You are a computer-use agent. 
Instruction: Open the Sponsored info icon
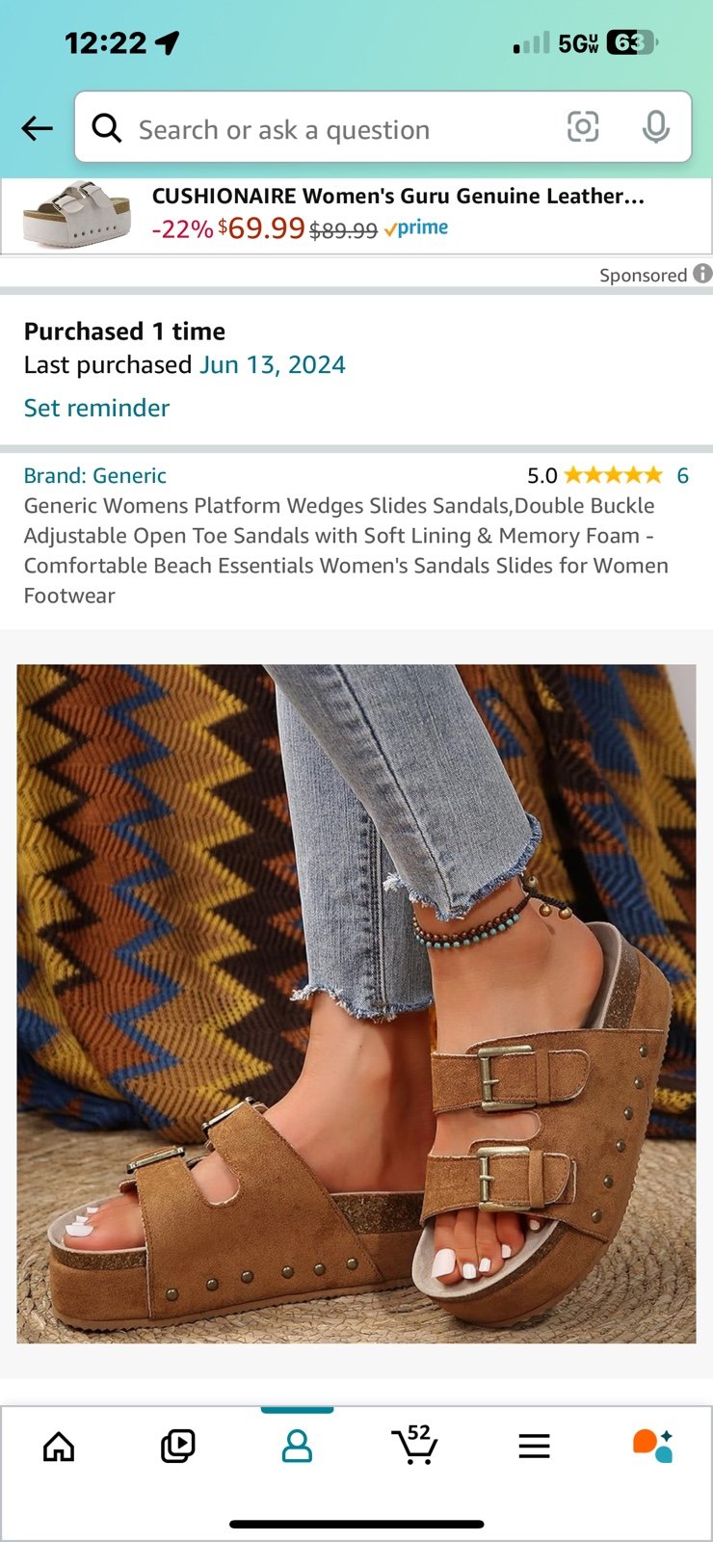[702, 274]
